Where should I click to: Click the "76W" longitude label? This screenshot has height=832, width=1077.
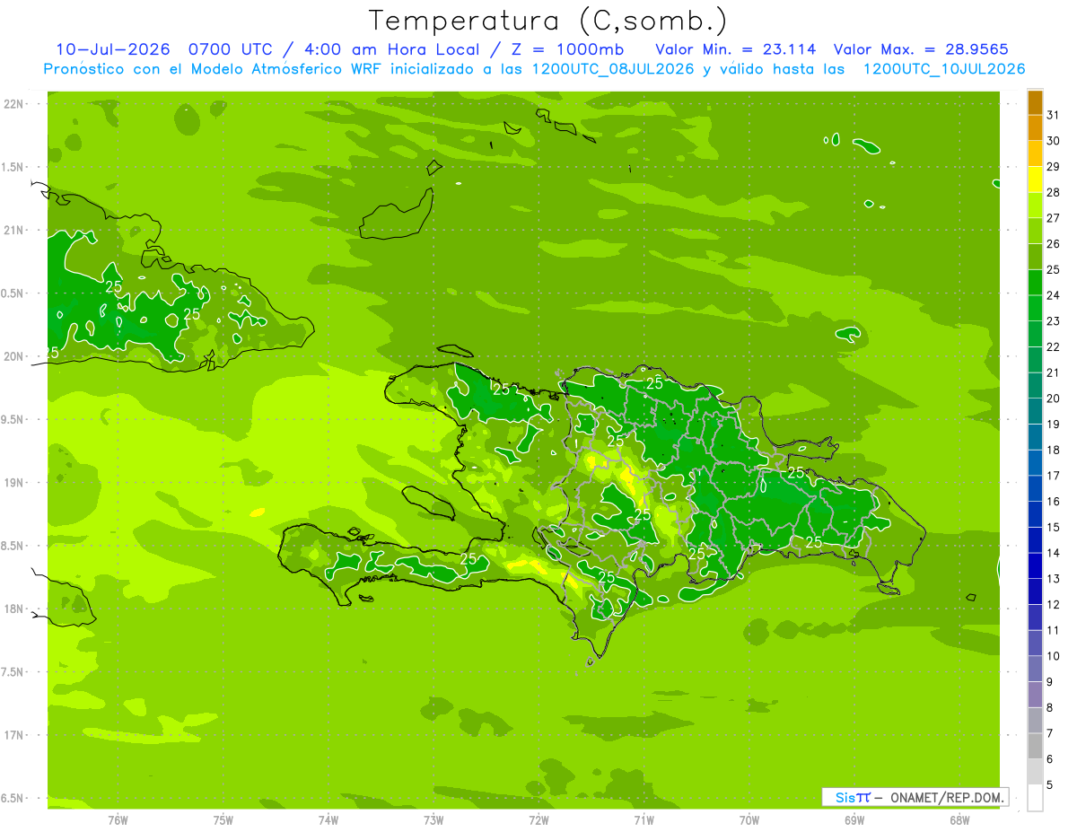pos(118,820)
